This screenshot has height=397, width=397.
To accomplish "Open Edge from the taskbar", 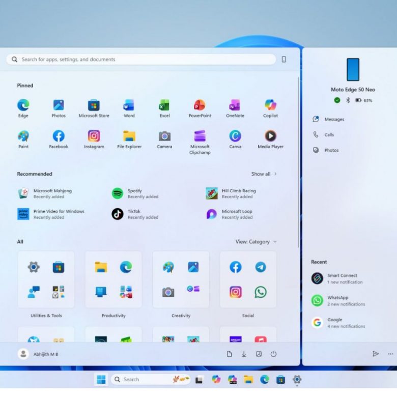I will 265,379.
